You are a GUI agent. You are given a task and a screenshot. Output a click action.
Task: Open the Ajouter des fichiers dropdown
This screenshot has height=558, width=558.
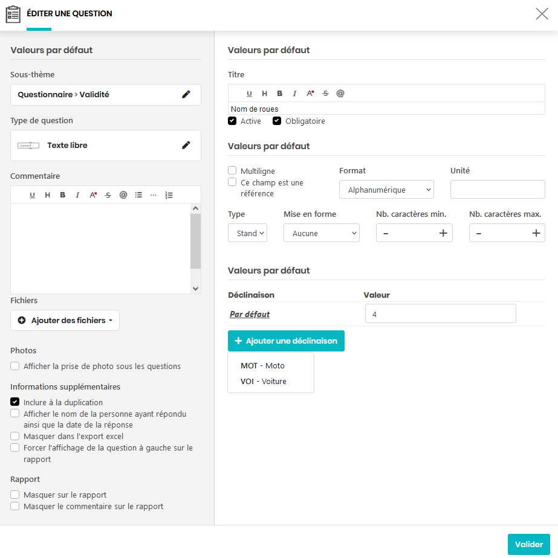coord(65,321)
